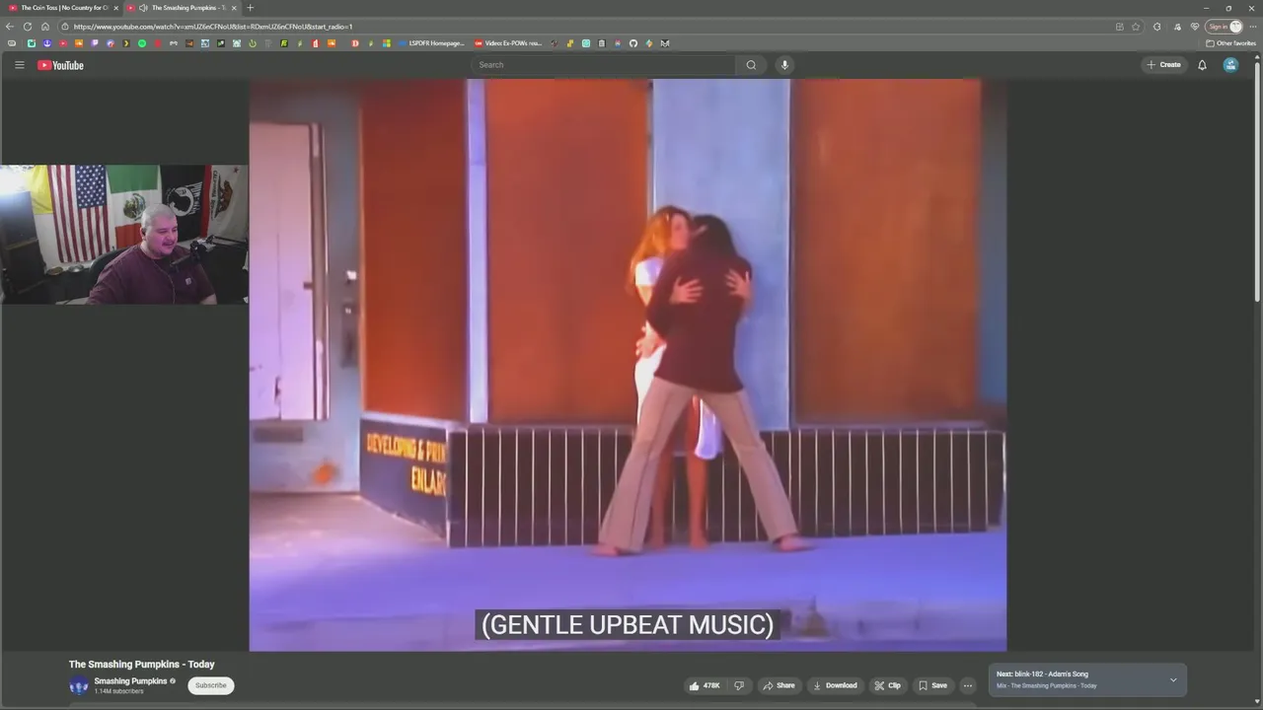Screen dimensions: 1263x710
Task: Close the Smashing Pumpkins tab
Action: coord(234,8)
